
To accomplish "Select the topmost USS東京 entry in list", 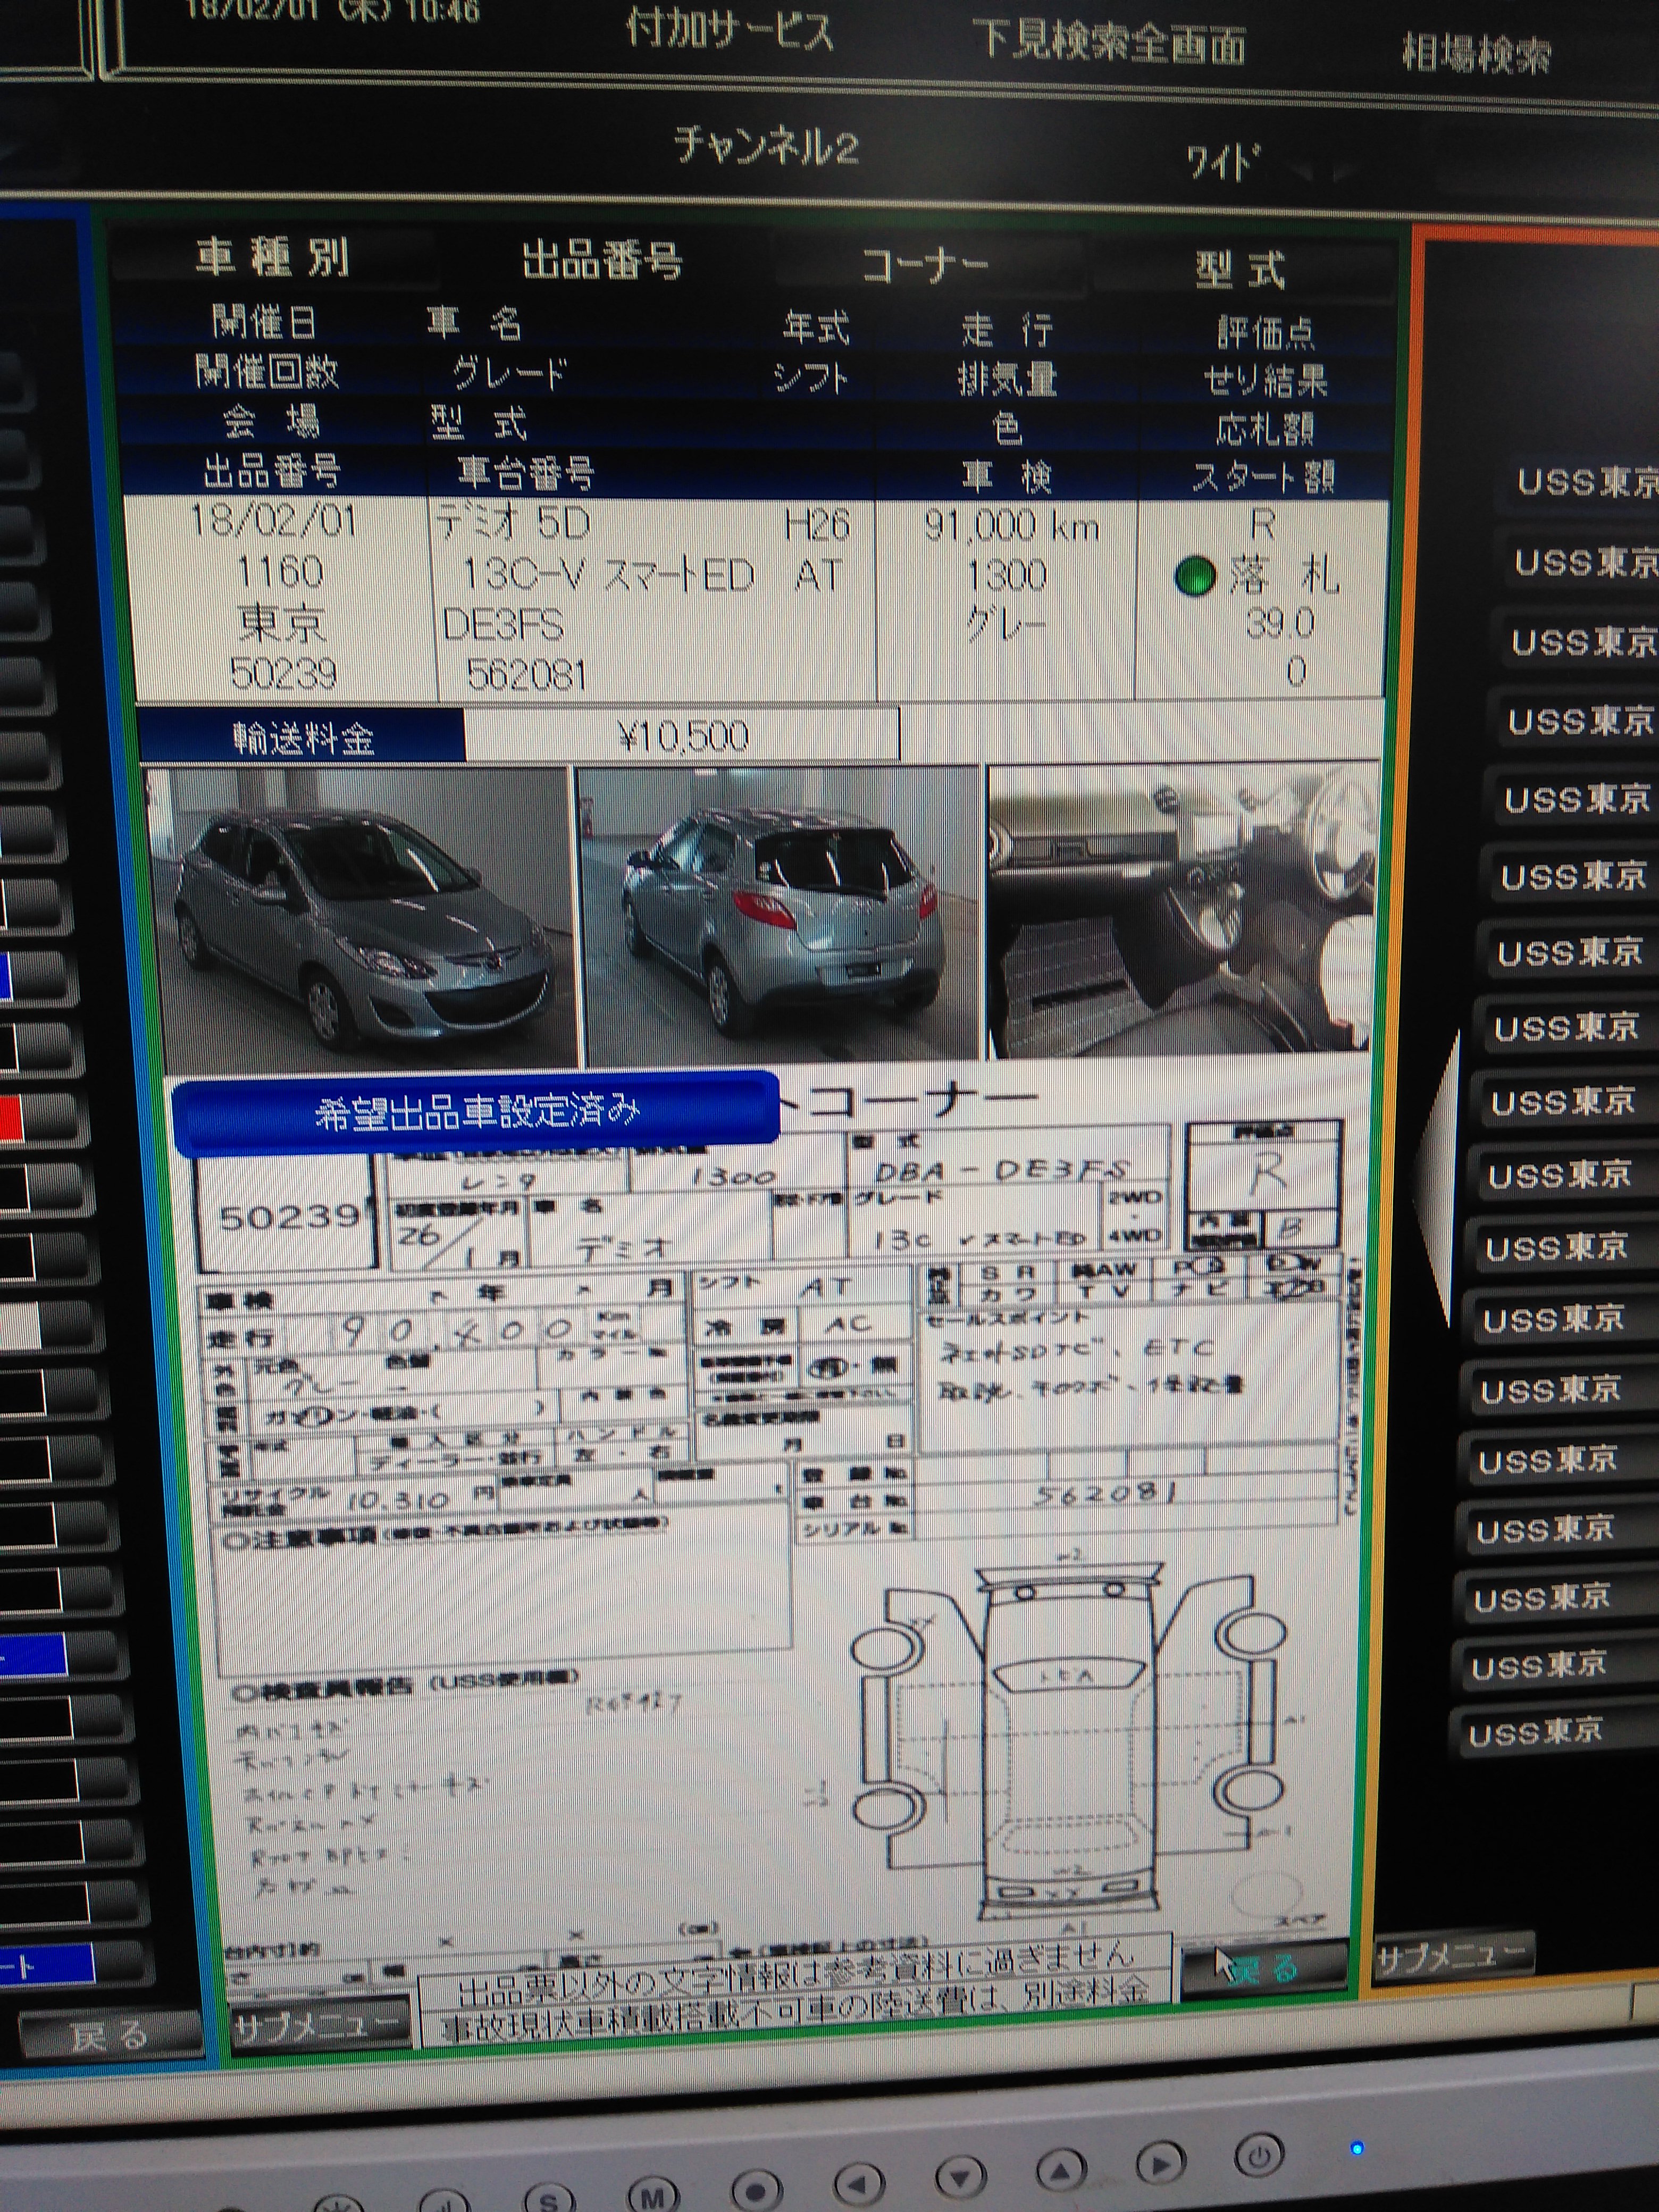I will point(1586,482).
